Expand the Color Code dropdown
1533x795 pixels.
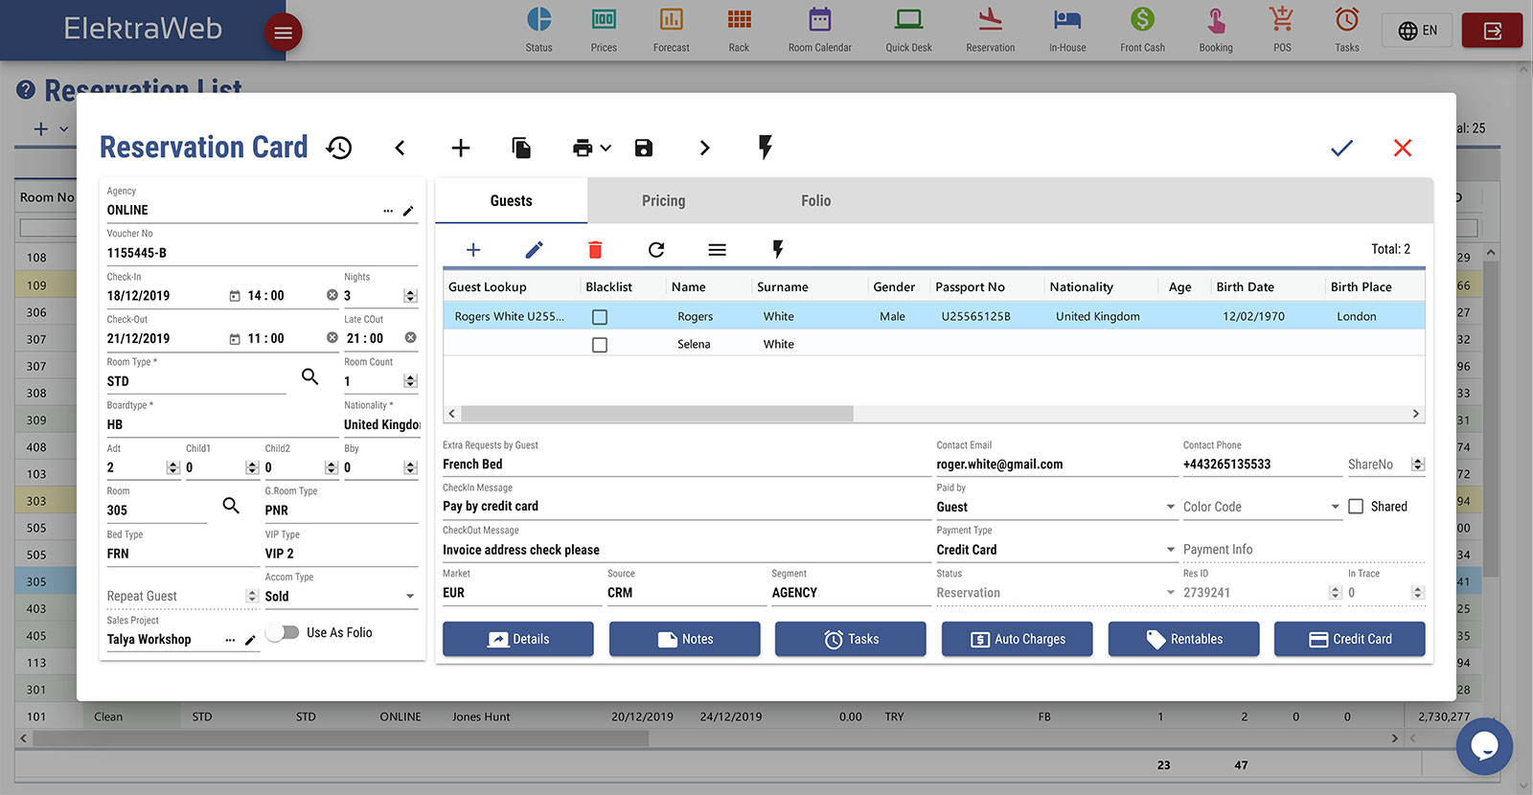(x=1335, y=507)
